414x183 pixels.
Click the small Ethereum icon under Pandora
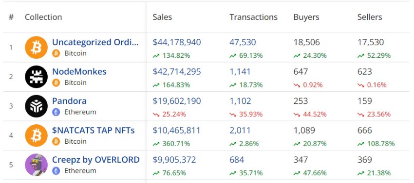pos(56,112)
